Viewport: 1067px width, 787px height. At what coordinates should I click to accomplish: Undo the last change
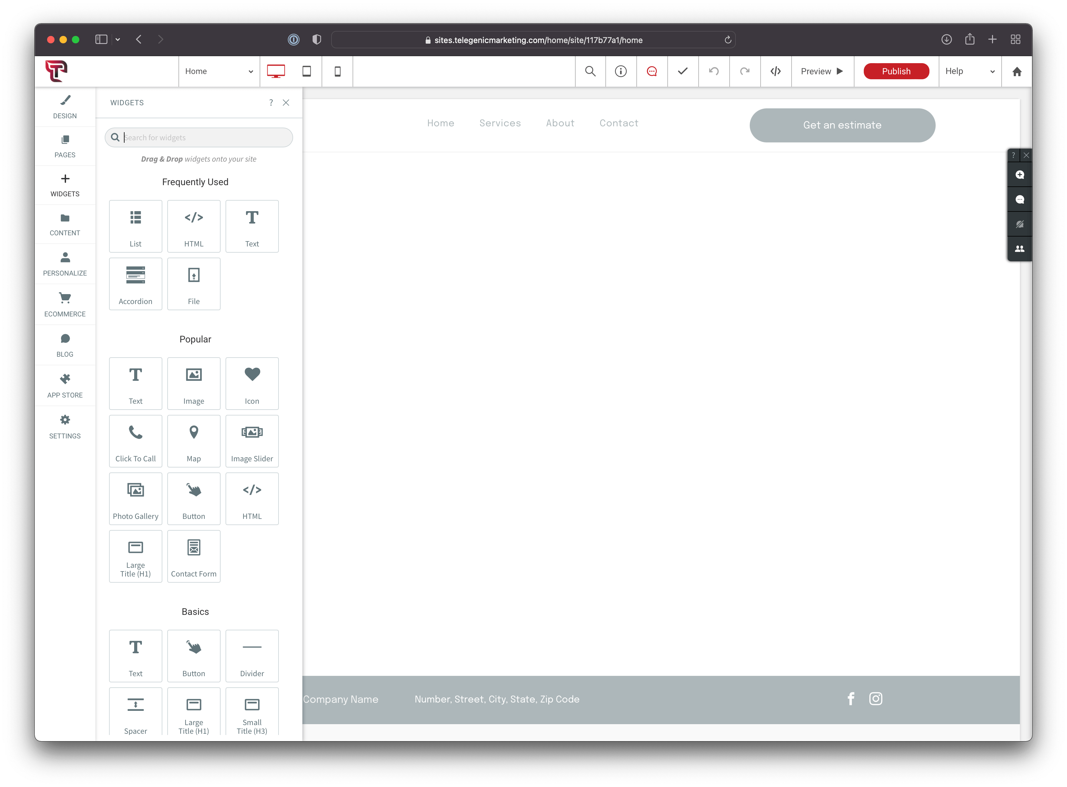click(x=714, y=72)
